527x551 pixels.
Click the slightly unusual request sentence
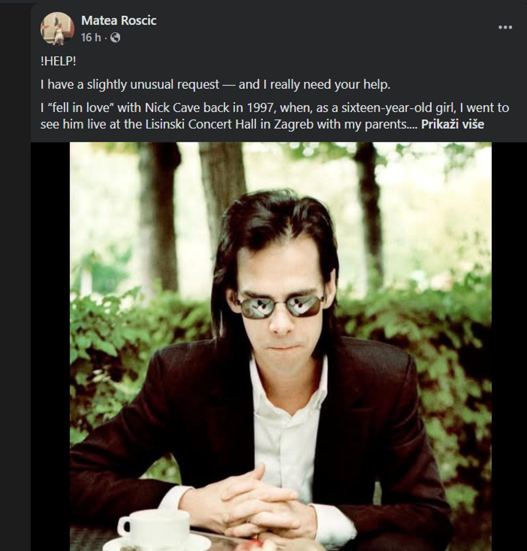coord(215,84)
